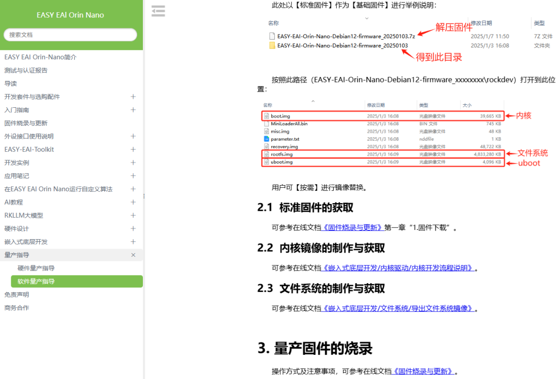Select 开发实例 sidebar label
This screenshot has height=379, width=557.
pos(17,162)
